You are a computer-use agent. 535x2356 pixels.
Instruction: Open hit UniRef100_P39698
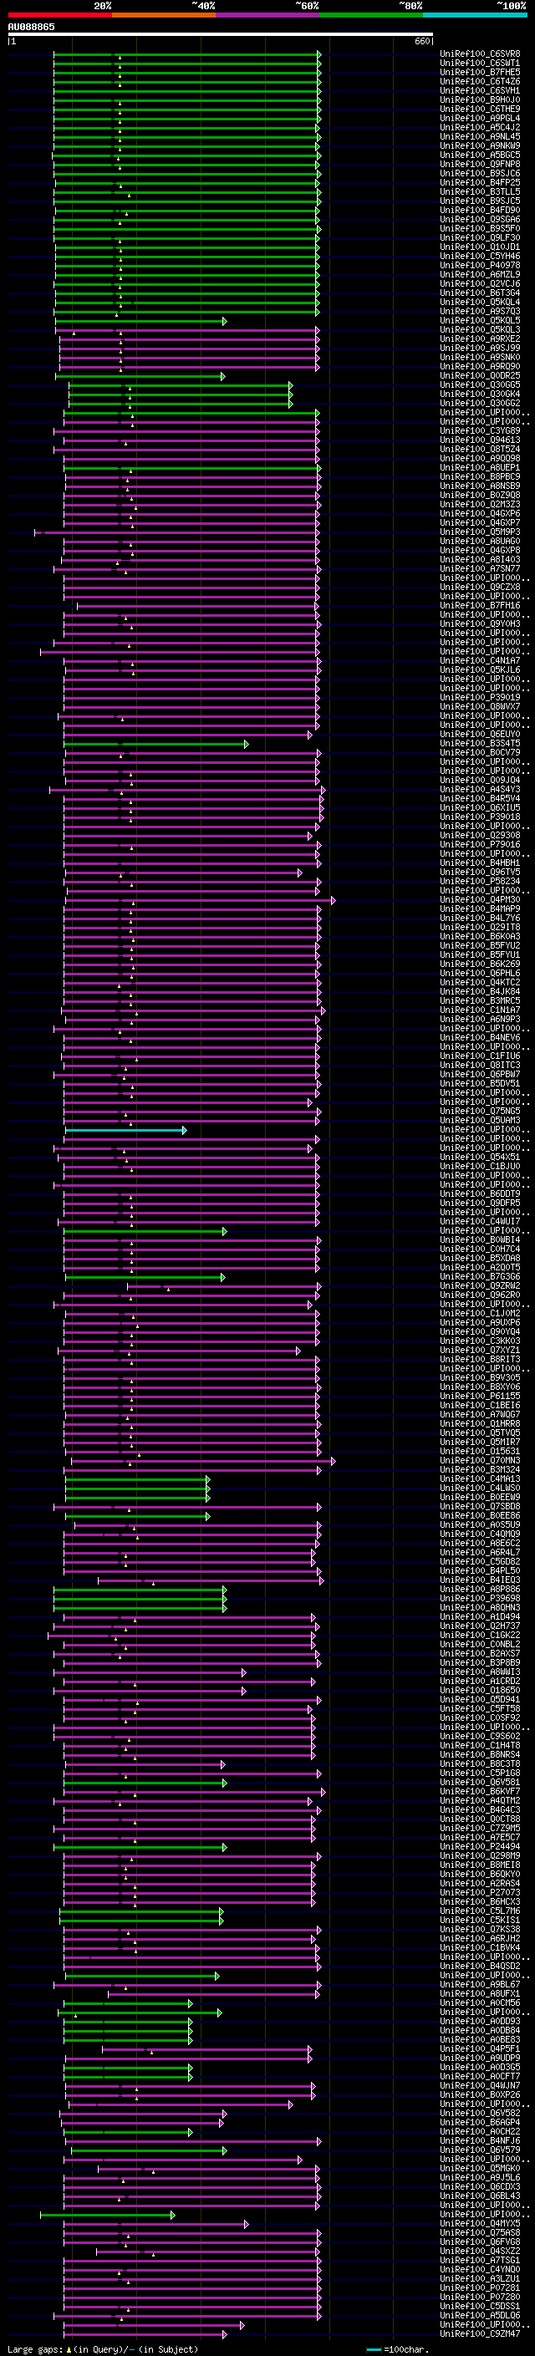tap(480, 1598)
